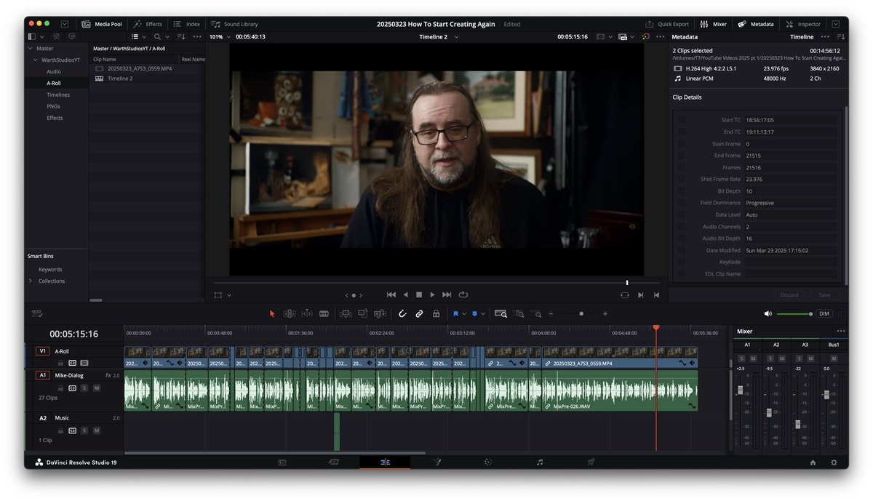This screenshot has width=873, height=501.
Task: Toggle the loop playback button
Action: point(463,294)
